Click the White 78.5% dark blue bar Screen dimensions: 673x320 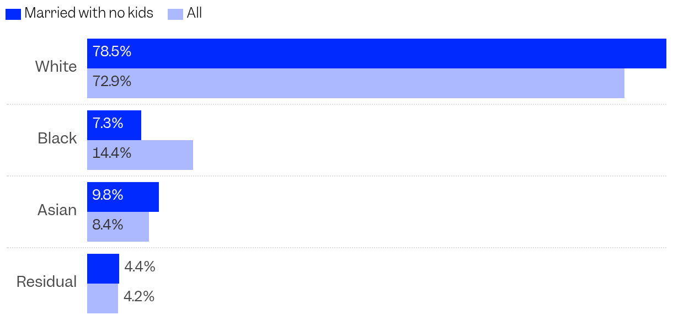[377, 54]
